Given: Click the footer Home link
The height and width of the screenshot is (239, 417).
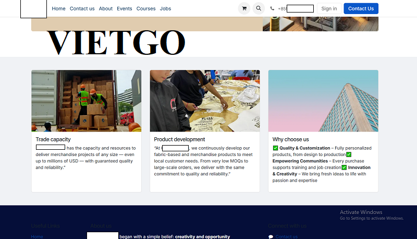Looking at the screenshot, I should [x=37, y=236].
